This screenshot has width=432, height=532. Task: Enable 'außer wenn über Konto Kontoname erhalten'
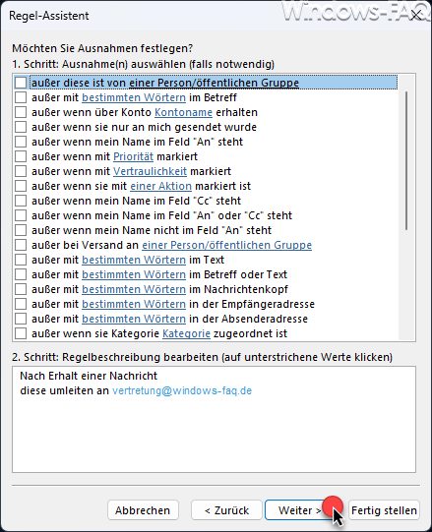click(21, 112)
